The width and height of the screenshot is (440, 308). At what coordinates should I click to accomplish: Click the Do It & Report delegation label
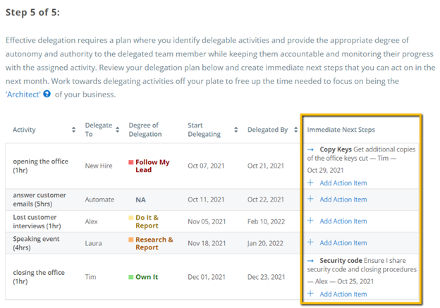click(x=147, y=221)
